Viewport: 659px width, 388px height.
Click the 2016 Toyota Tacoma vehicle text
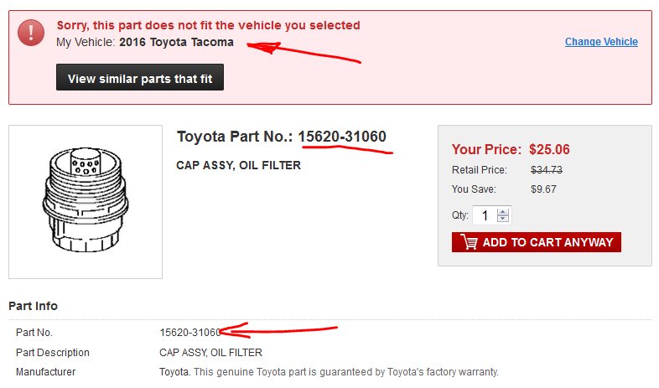pos(177,42)
